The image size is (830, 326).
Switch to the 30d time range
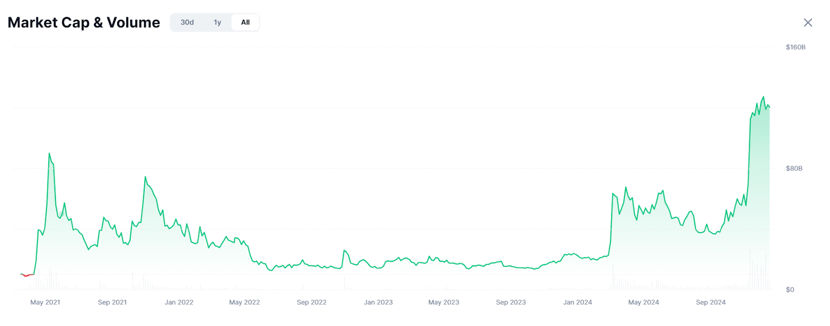click(x=187, y=22)
